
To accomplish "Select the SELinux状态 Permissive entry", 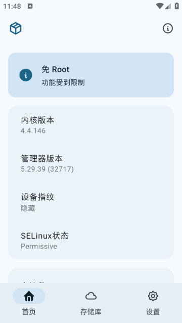I will (x=91, y=241).
